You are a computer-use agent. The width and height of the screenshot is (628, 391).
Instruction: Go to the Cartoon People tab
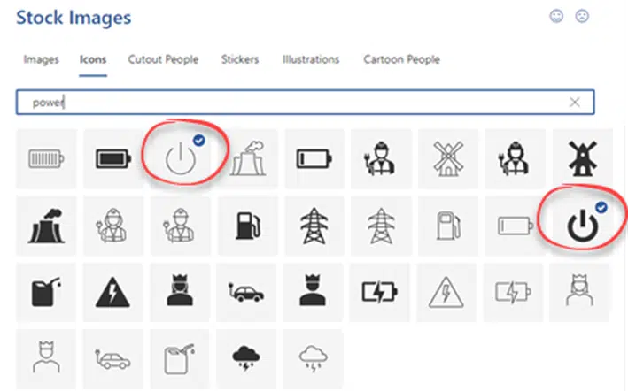click(402, 59)
